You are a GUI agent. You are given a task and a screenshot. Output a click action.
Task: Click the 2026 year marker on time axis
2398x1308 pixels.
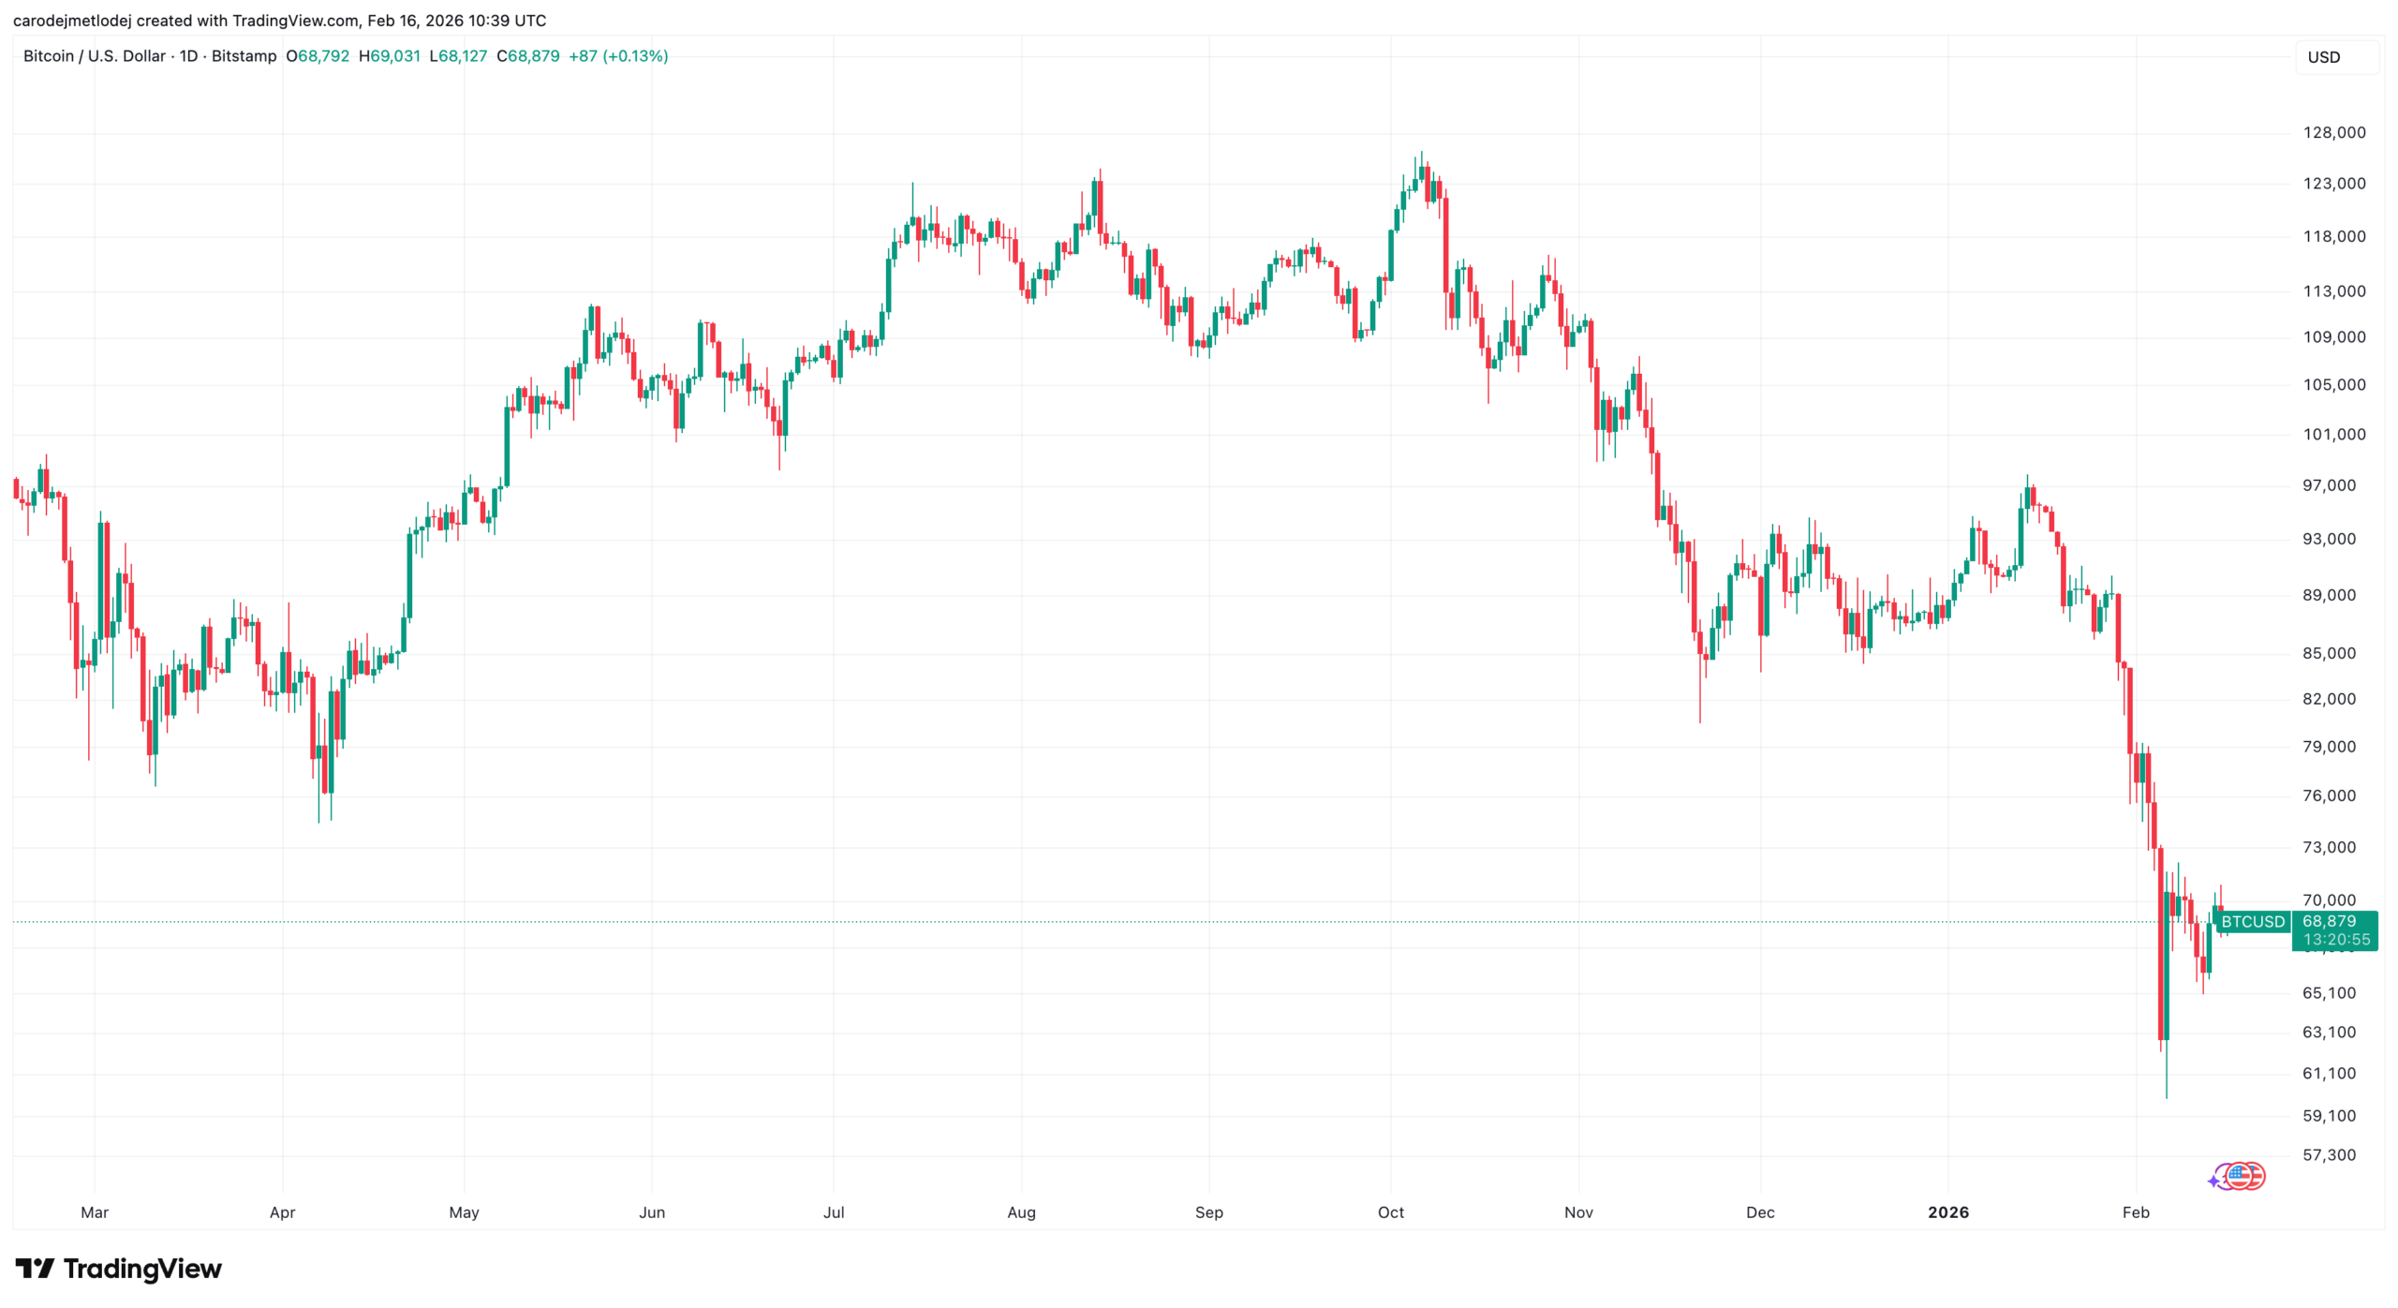1947,1212
